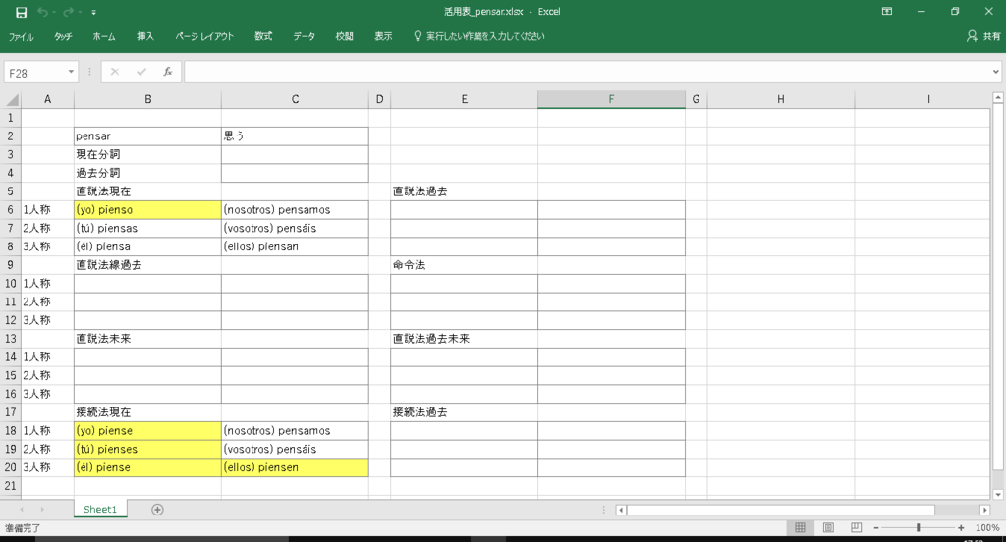Select yellow cell (tú) pienses
This screenshot has width=1006, height=542.
click(x=147, y=449)
